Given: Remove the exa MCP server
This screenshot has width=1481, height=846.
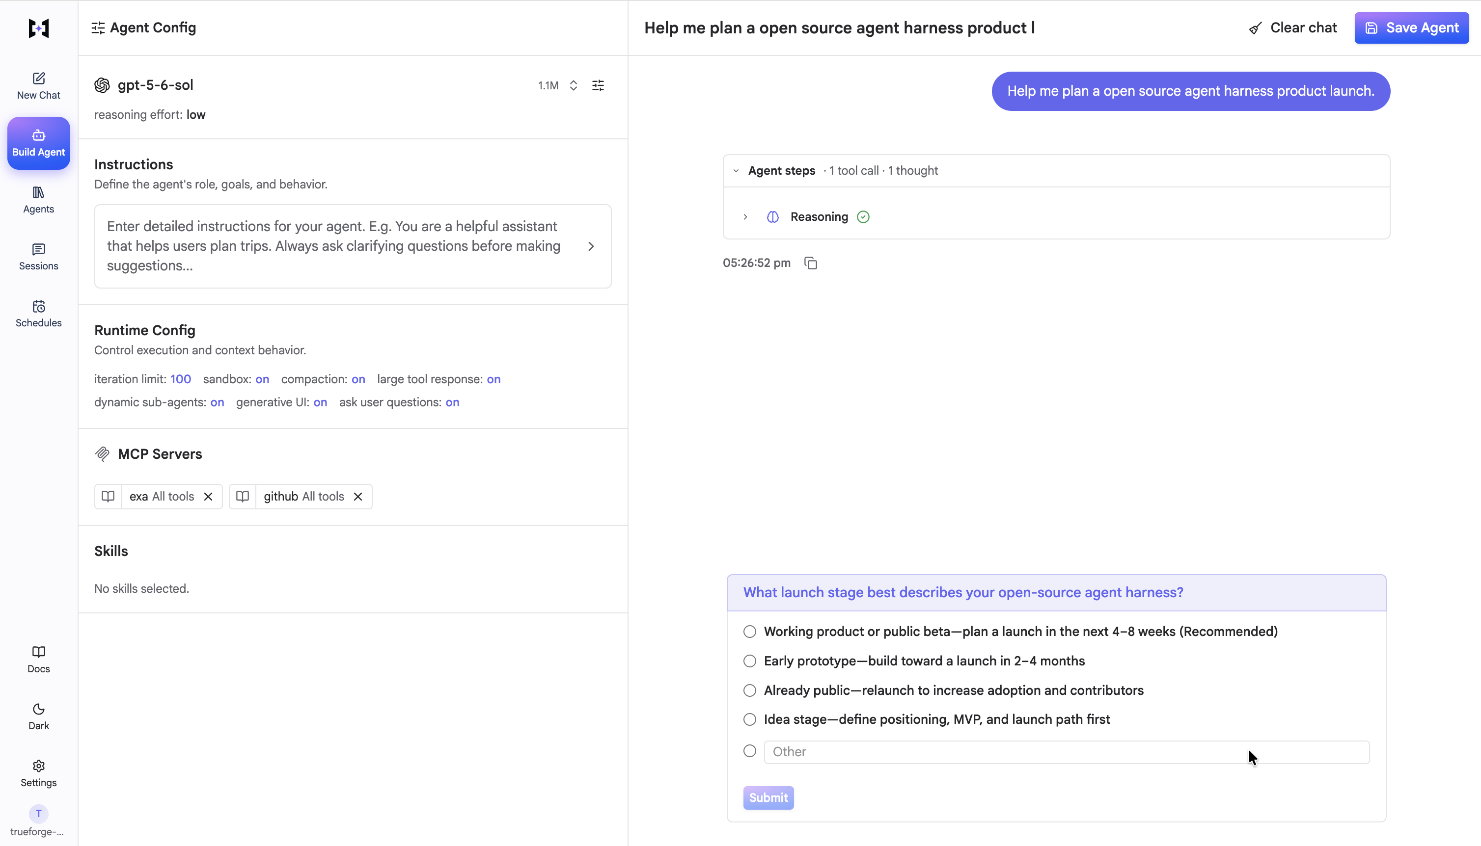Looking at the screenshot, I should [208, 496].
